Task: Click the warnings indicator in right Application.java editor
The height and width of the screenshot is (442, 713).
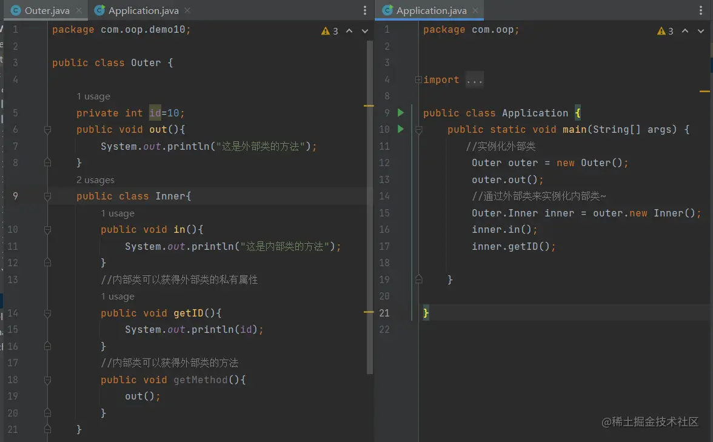Action: 665,31
